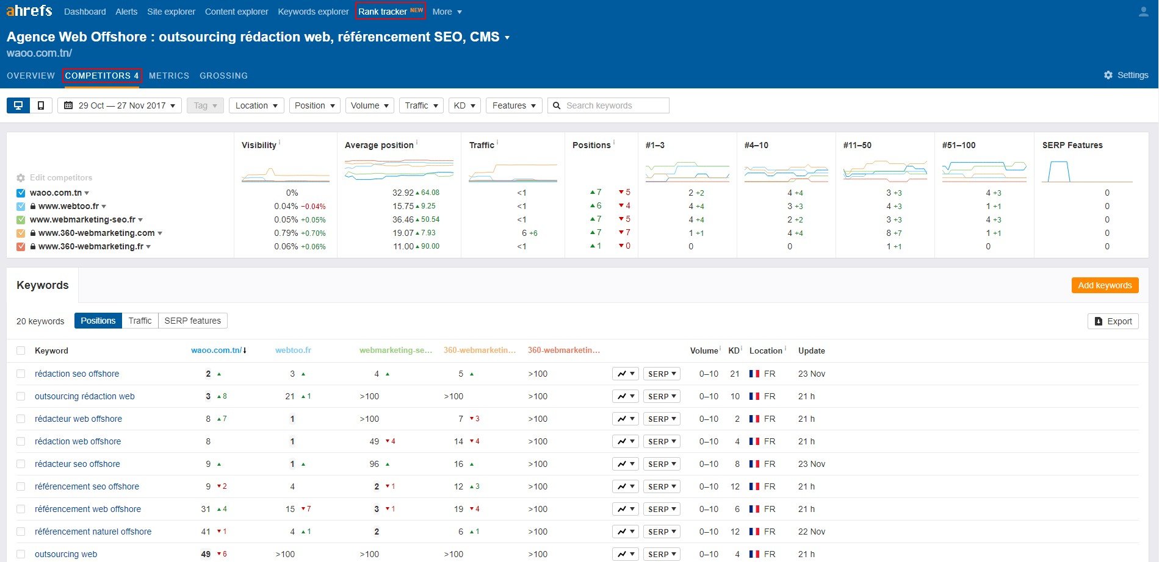Click the search magnifier icon
This screenshot has height=562, width=1159.
[557, 105]
